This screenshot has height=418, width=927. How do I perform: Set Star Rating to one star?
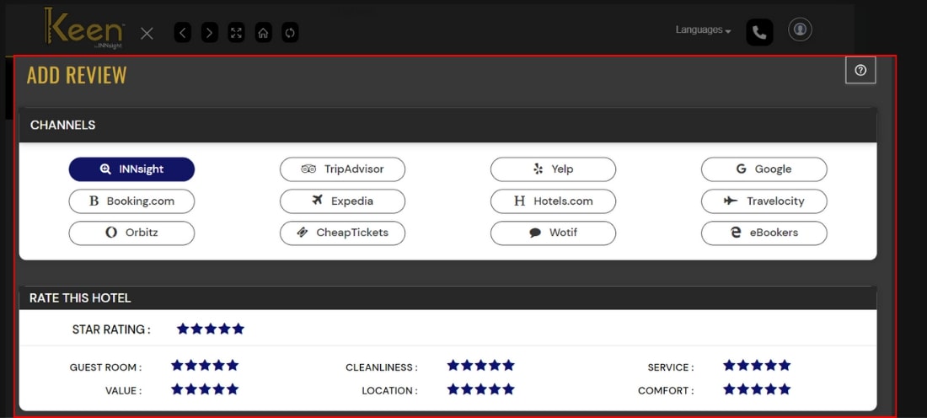pyautogui.click(x=183, y=329)
